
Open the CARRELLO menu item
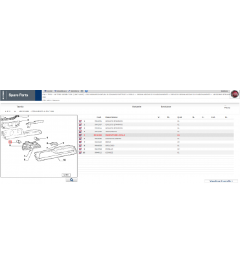pos(60,91)
